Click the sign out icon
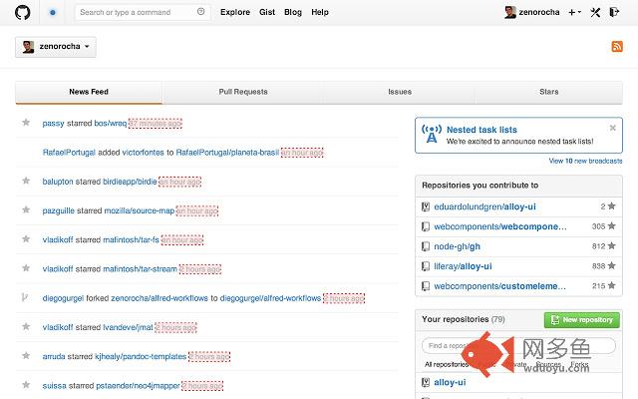The width and height of the screenshot is (638, 399). click(x=616, y=12)
